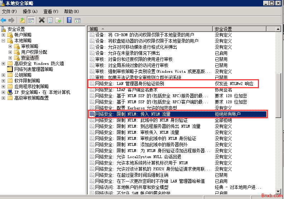Click policy icon of LDAP 客户端签名要求 row
The height and width of the screenshot is (199, 284).
[x=92, y=90]
